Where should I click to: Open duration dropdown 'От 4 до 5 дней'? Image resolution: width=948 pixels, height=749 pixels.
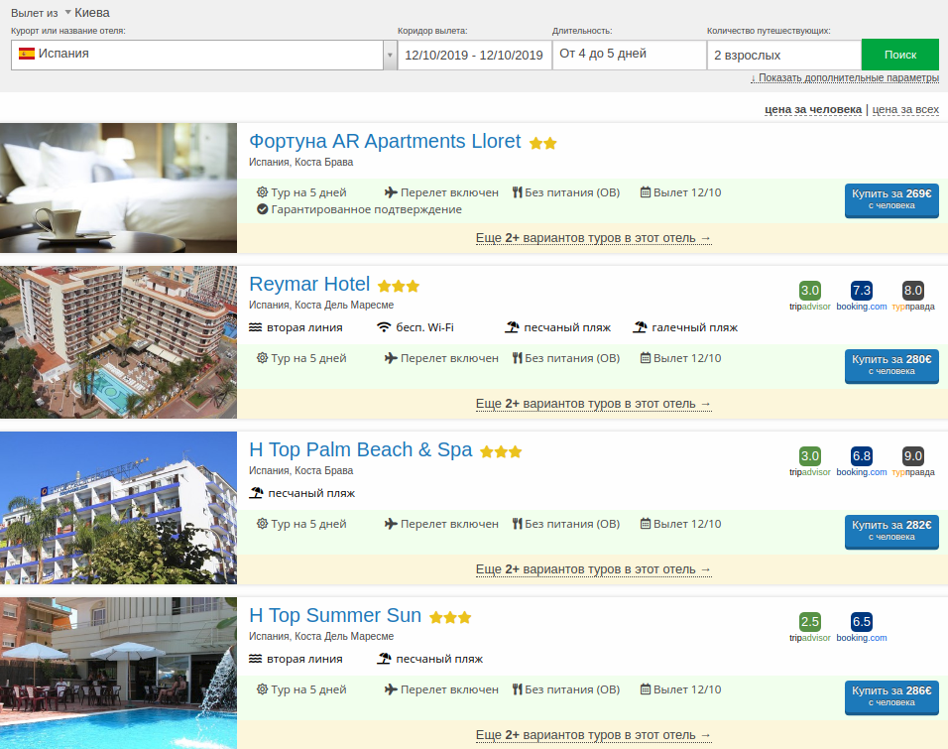[x=630, y=55]
